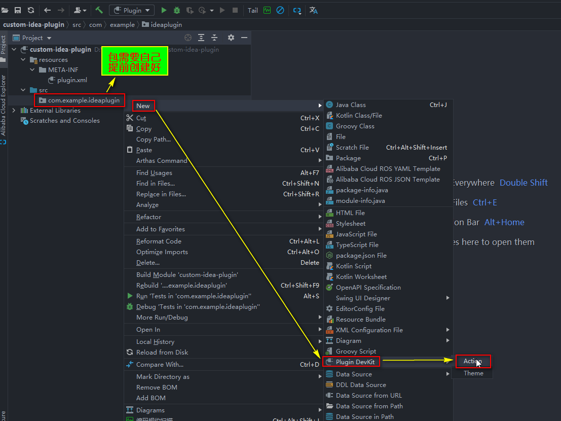
Task: Choose Cut from context menu
Action: [x=223, y=118]
